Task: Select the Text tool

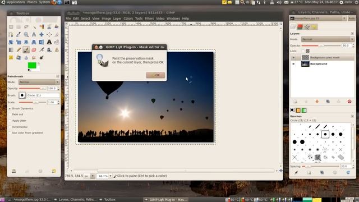Action: pyautogui.click(x=49, y=42)
